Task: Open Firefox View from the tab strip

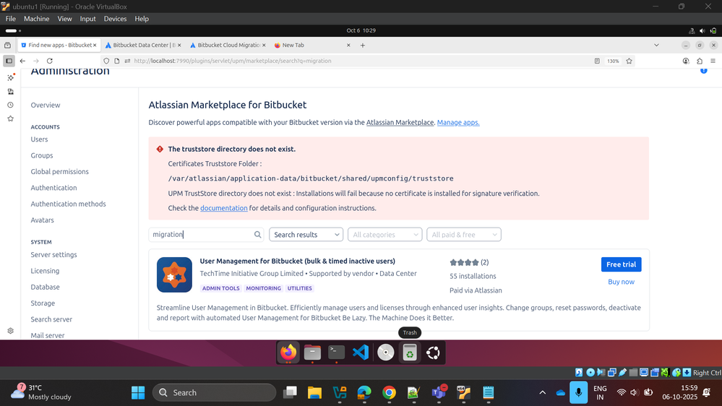Action: pyautogui.click(x=7, y=45)
